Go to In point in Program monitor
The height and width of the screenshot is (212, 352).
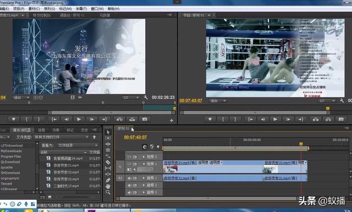tap(250, 119)
